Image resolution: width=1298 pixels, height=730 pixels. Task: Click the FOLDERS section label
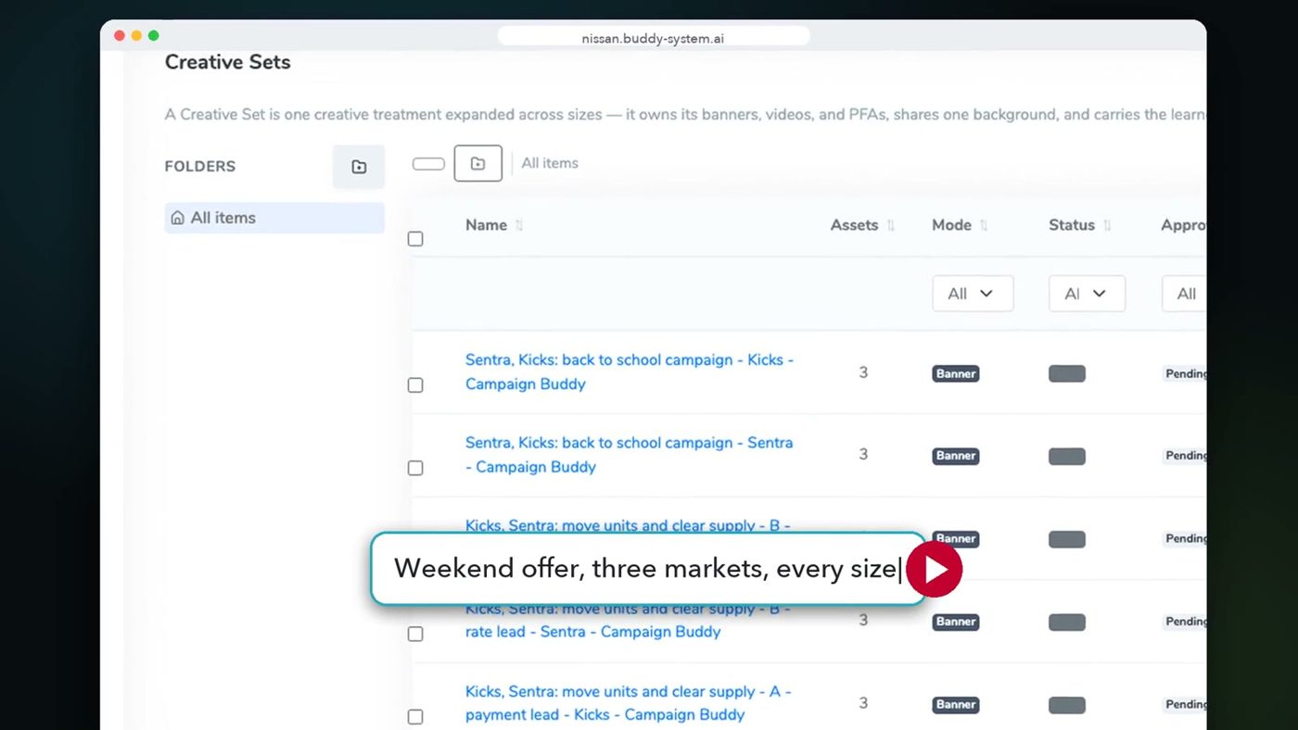tap(200, 167)
